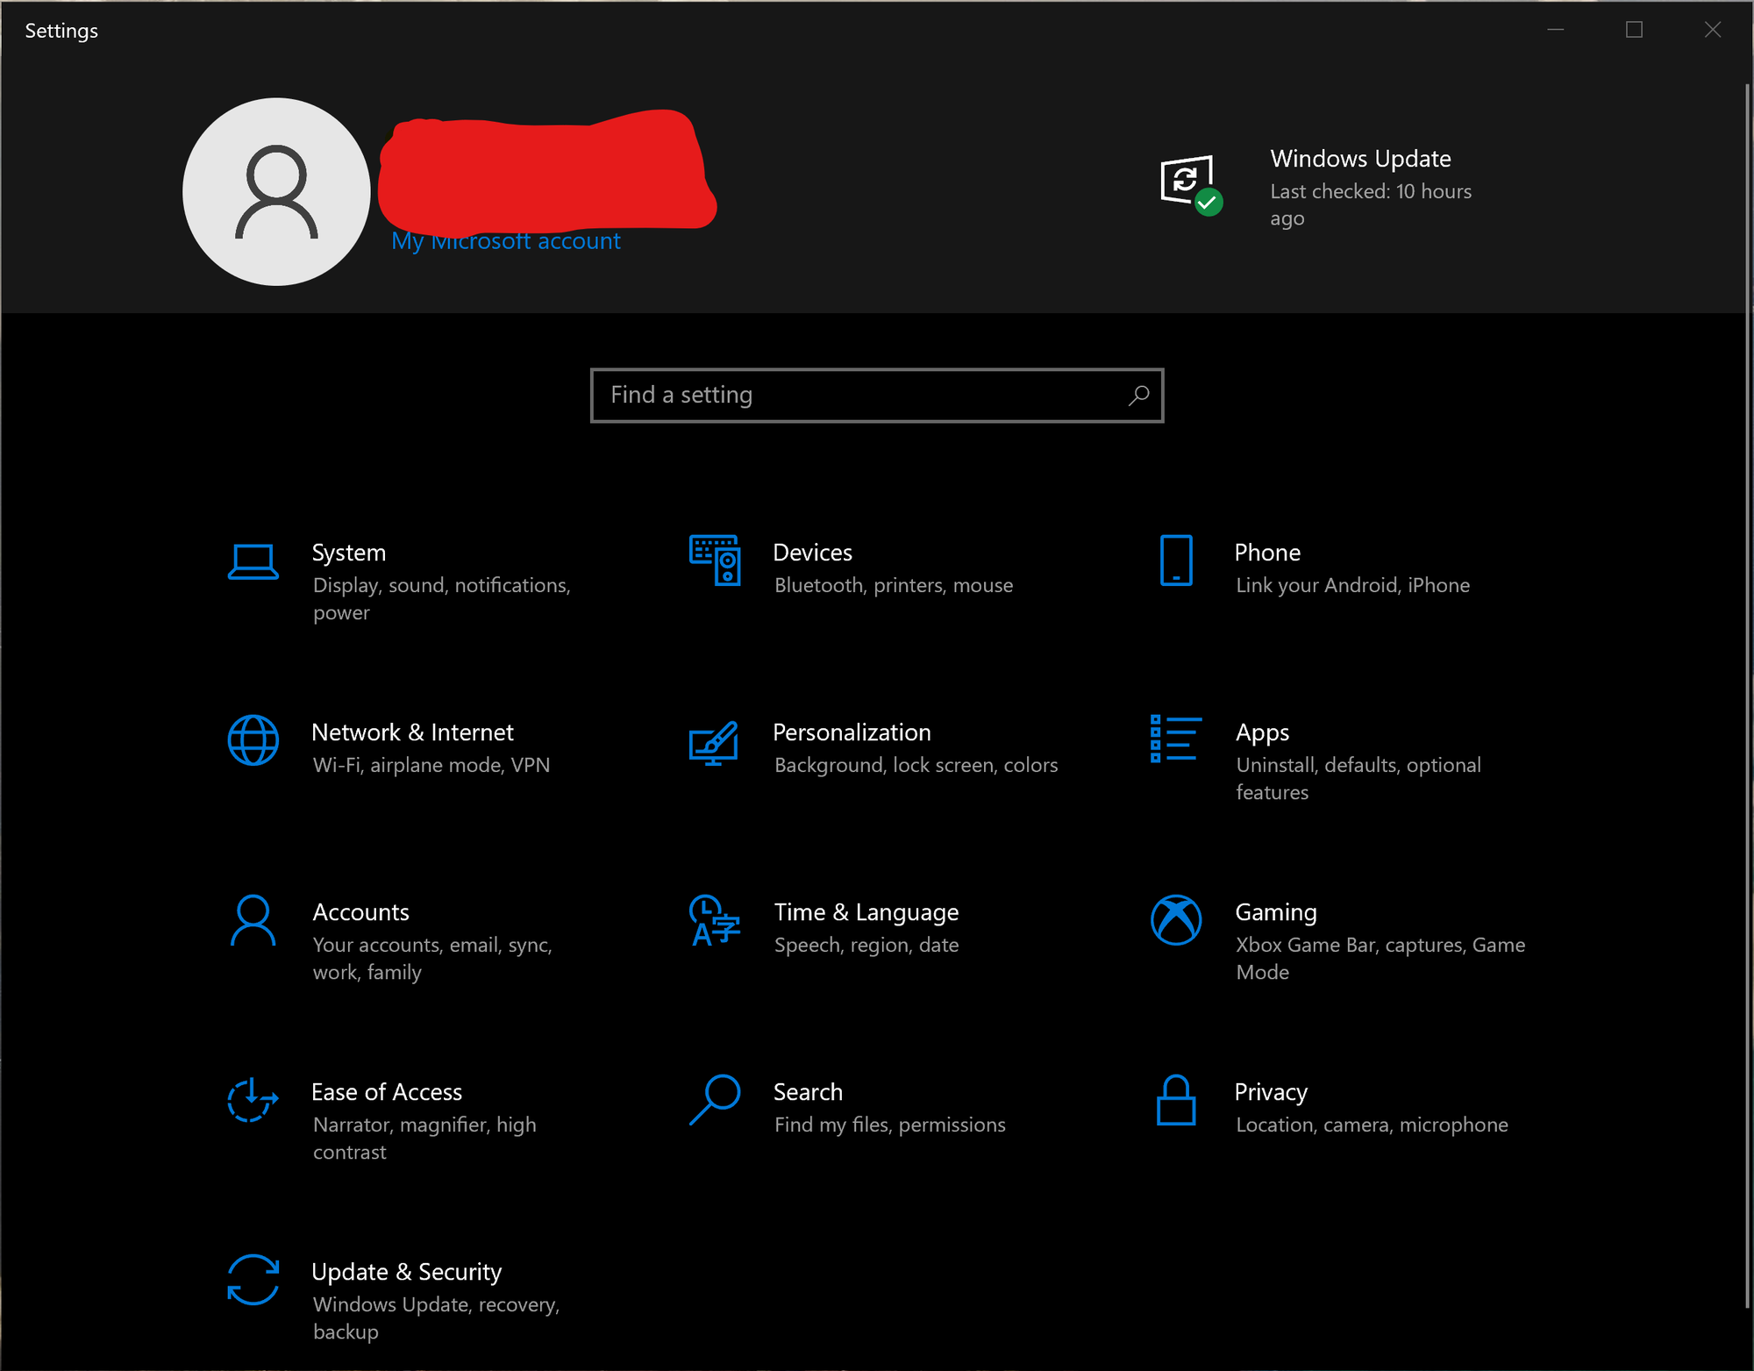This screenshot has width=1754, height=1371.
Task: Click inside the Find a setting search box
Action: pyautogui.click(x=842, y=395)
